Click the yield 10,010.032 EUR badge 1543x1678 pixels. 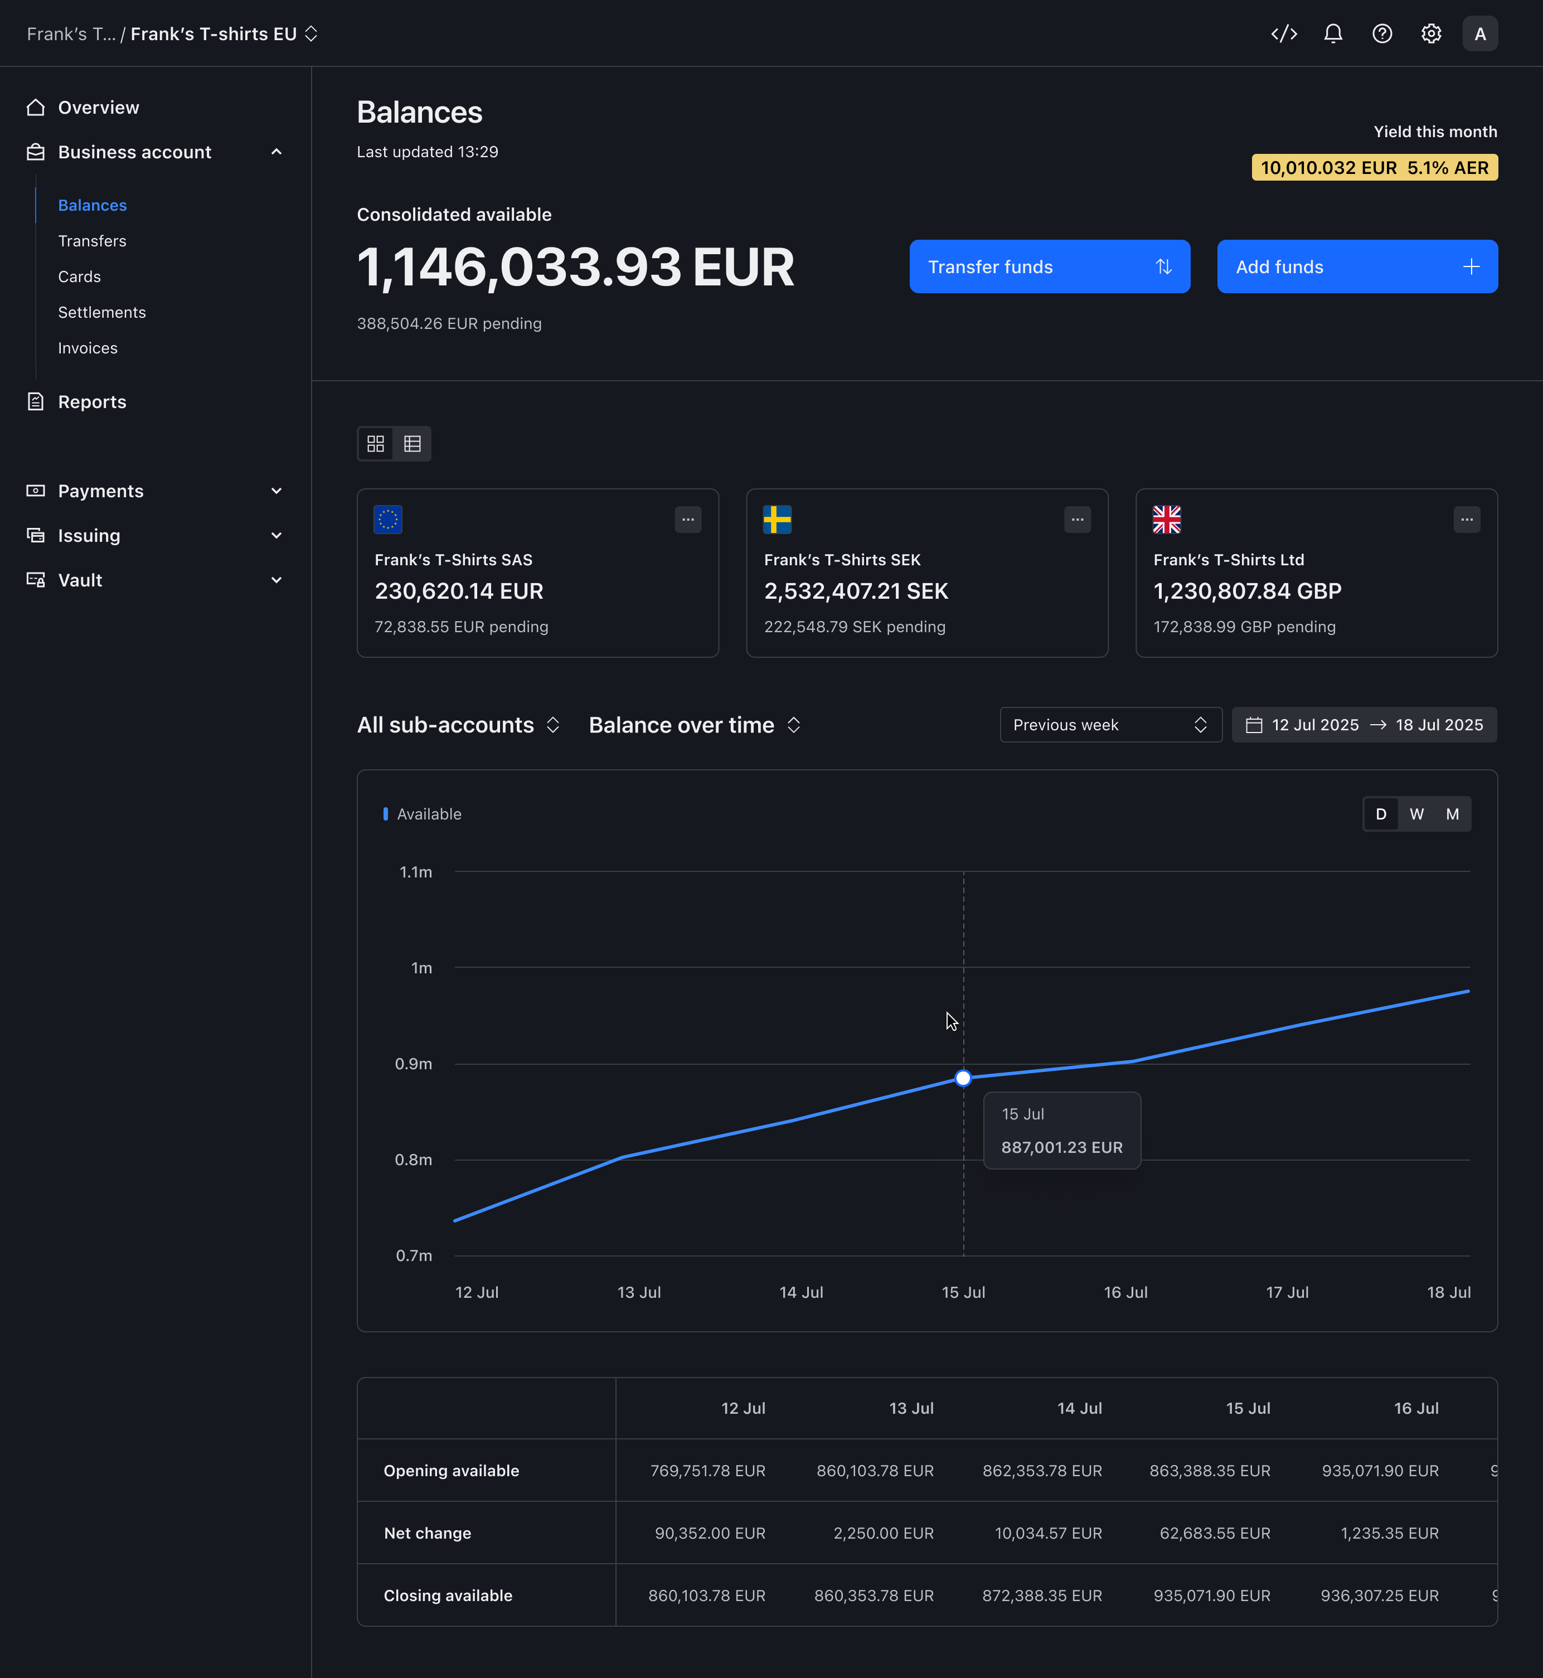click(x=1374, y=167)
